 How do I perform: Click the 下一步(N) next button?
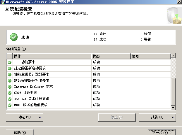pyautogui.click(x=162, y=132)
